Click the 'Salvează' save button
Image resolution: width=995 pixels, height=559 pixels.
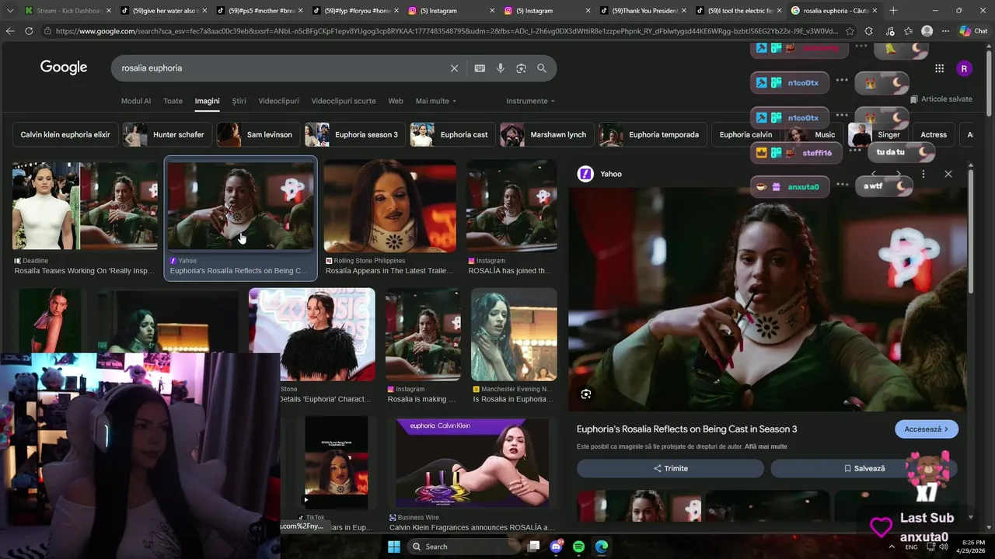click(864, 468)
